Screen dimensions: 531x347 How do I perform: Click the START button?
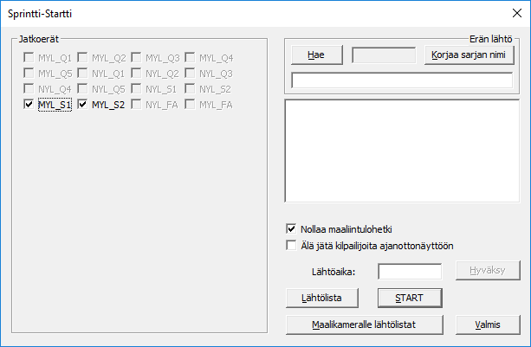410,298
